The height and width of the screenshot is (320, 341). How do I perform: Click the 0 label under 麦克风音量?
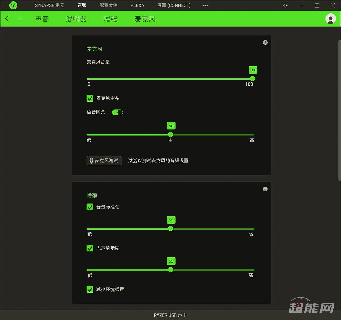click(89, 84)
